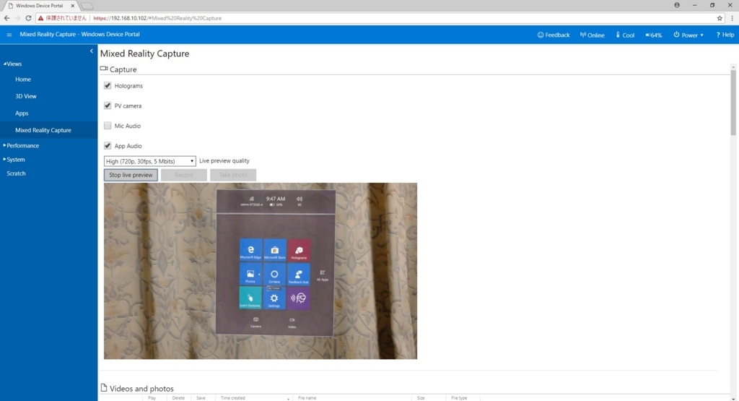Select the Windows Device Portal browser tab

pyautogui.click(x=40, y=6)
